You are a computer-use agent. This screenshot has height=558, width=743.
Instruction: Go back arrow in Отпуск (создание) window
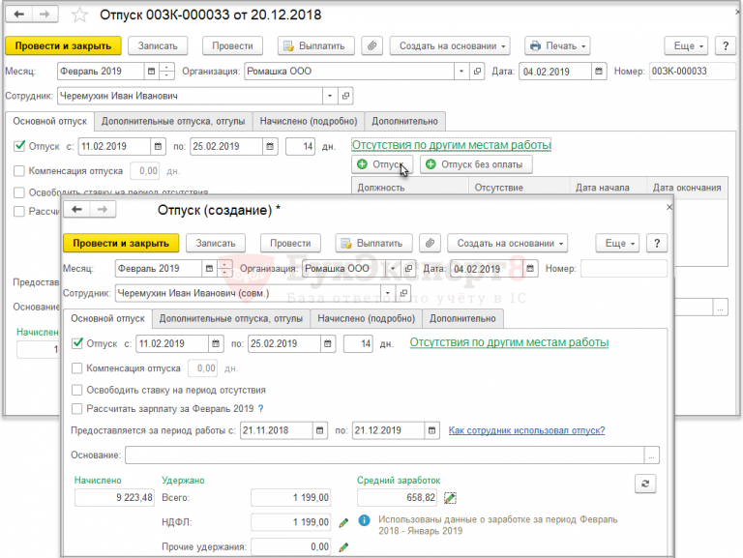point(76,209)
